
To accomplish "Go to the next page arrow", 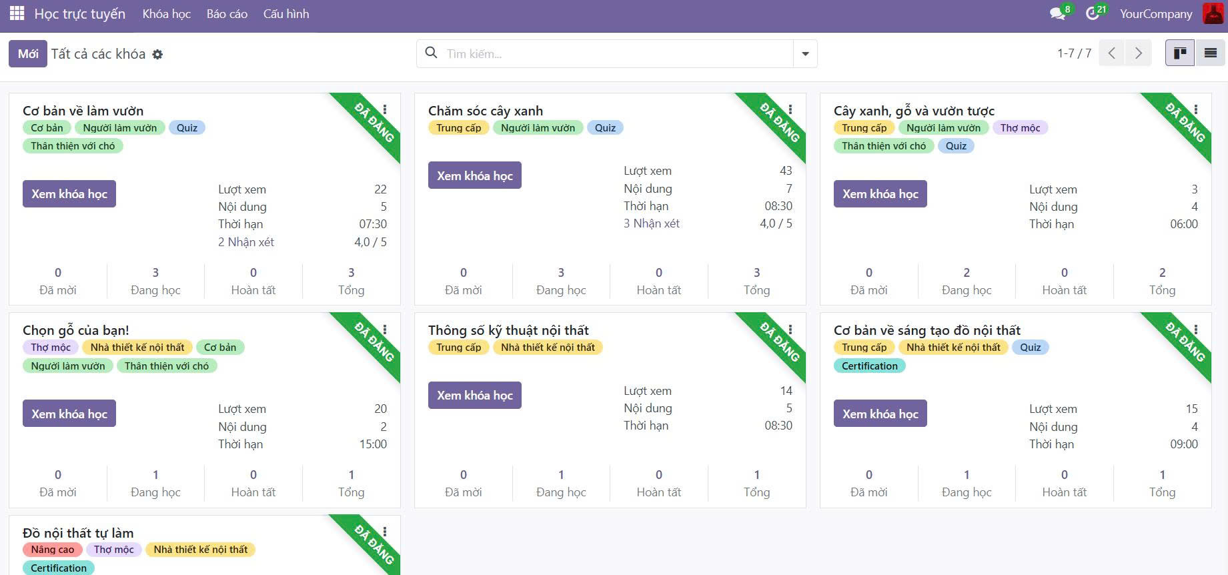I will 1138,53.
